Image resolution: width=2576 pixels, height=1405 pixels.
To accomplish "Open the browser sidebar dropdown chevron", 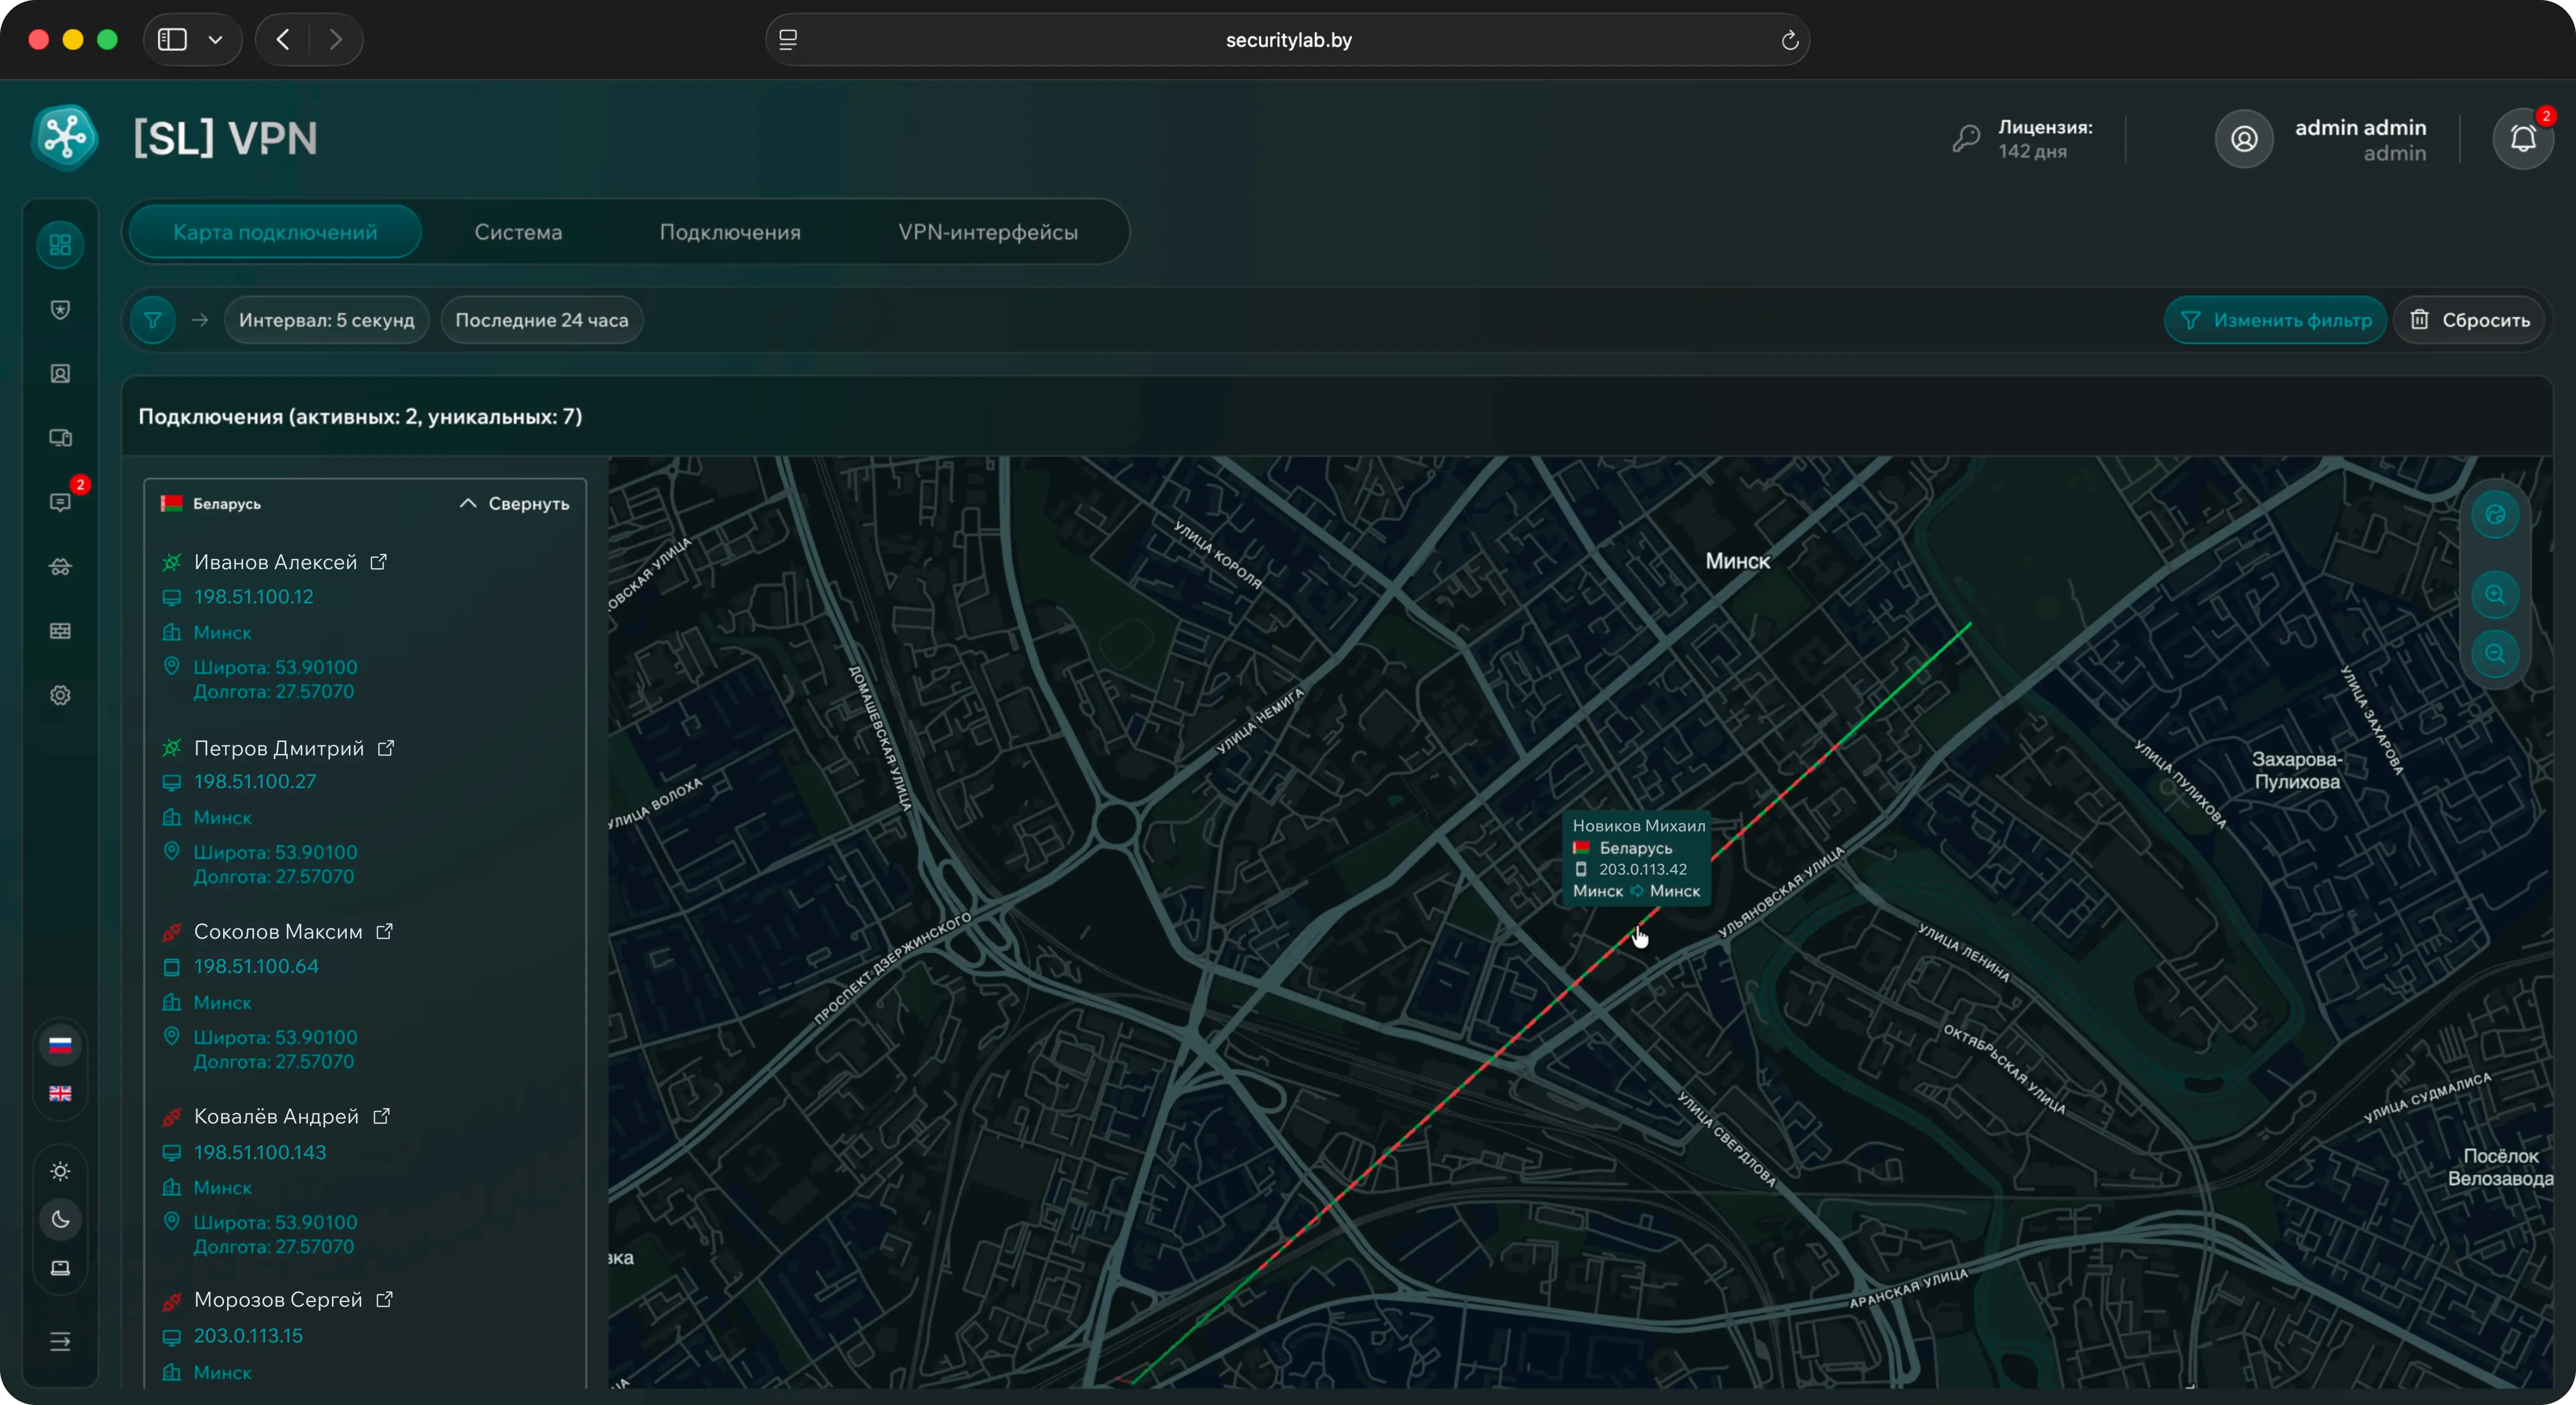I will [x=215, y=40].
